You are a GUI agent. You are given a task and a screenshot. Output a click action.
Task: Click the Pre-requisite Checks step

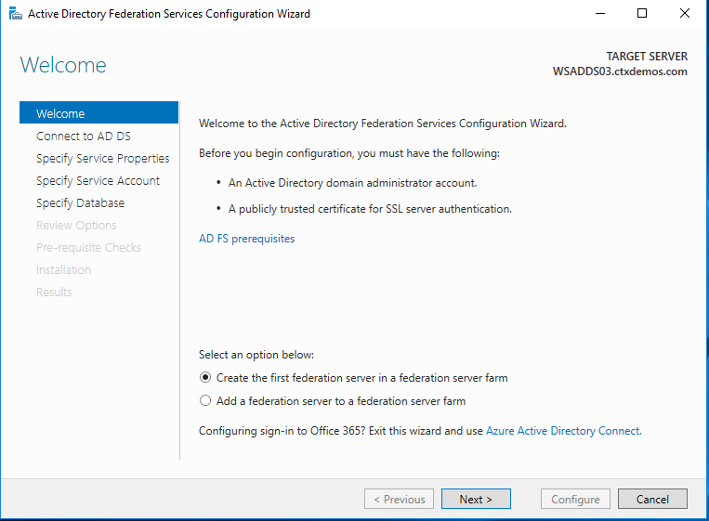[x=88, y=247]
